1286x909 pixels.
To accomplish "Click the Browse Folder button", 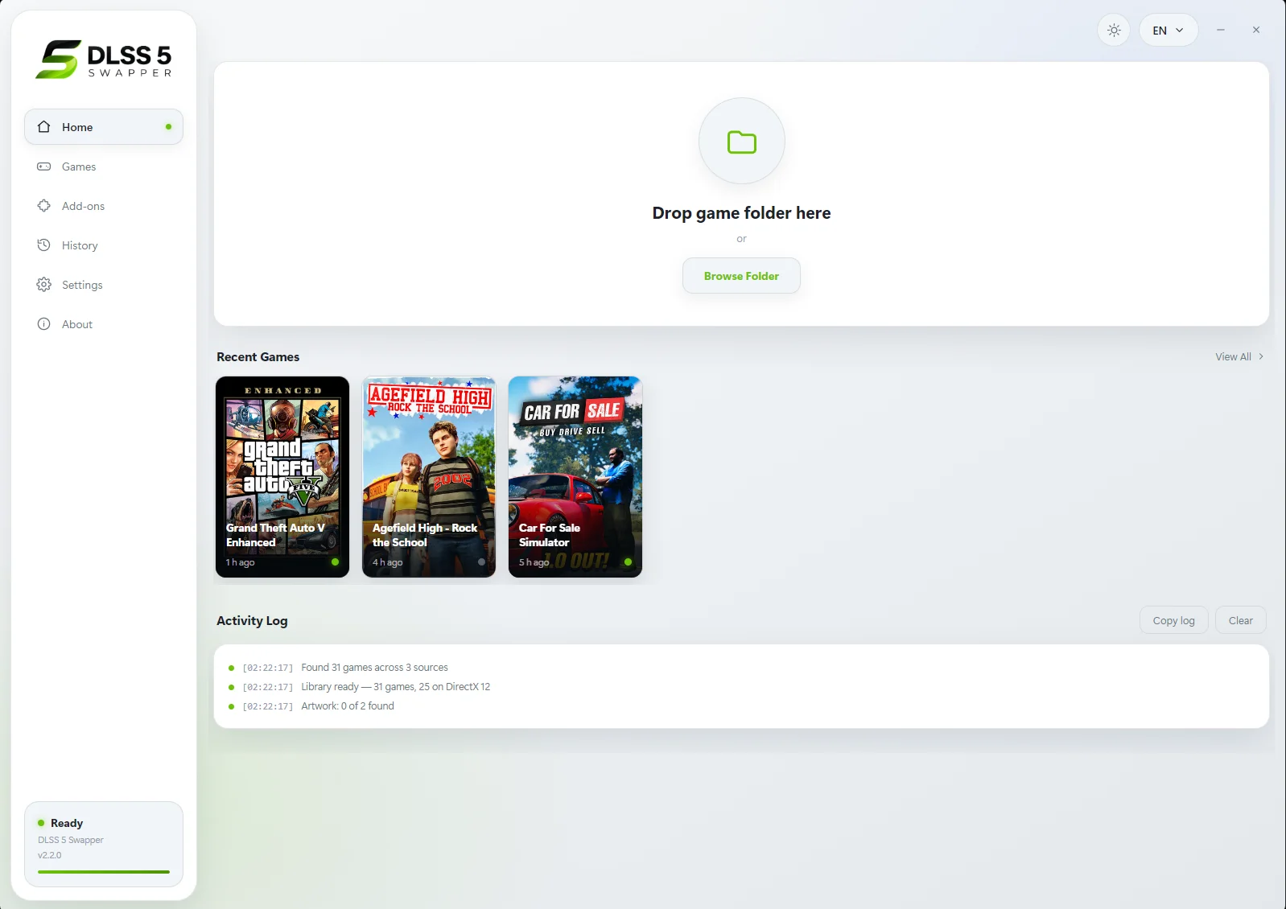I will tap(741, 276).
